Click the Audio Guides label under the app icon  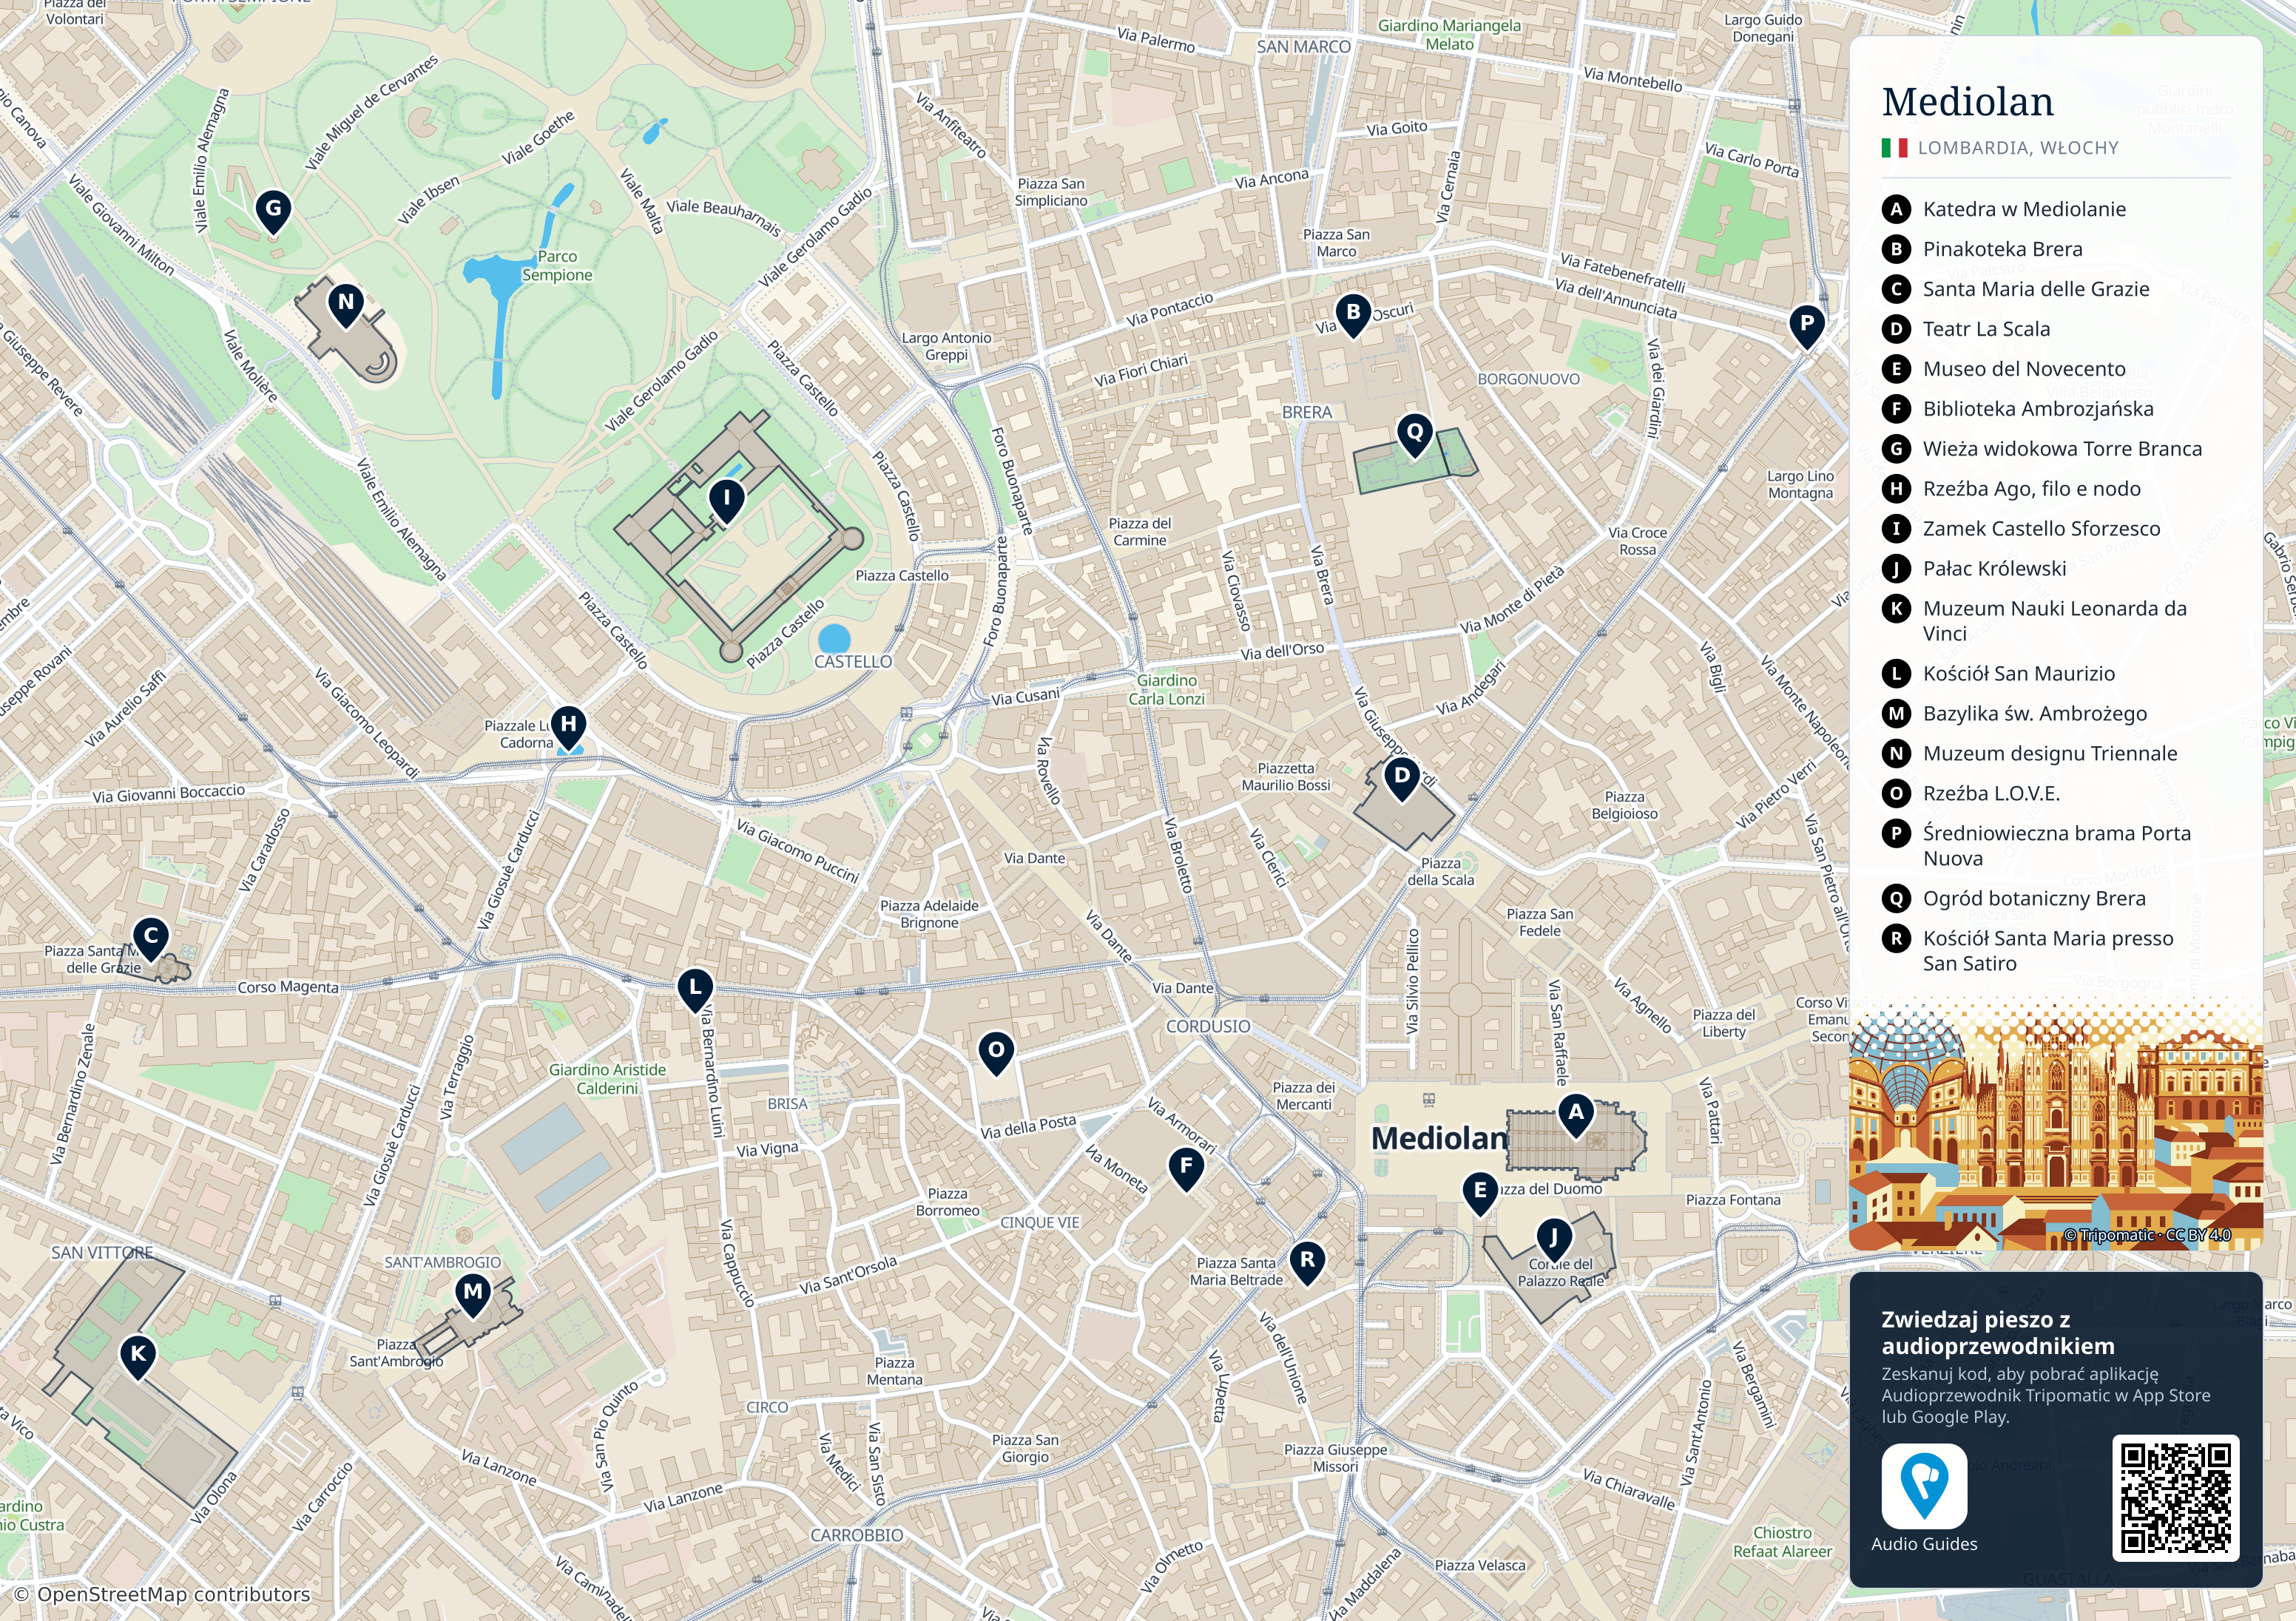1924,1544
